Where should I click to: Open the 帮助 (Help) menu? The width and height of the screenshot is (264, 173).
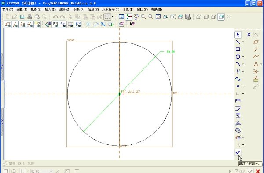156,9
